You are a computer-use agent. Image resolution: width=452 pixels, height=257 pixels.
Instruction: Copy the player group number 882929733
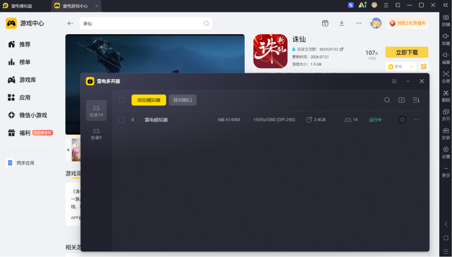[x=341, y=49]
